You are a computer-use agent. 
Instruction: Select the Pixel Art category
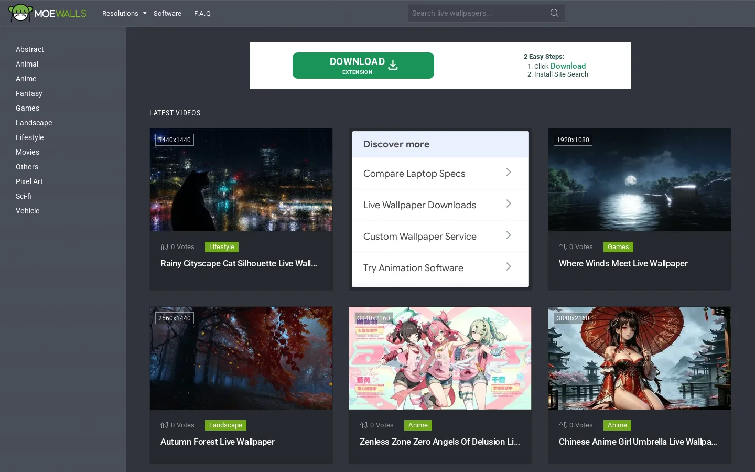tap(29, 181)
